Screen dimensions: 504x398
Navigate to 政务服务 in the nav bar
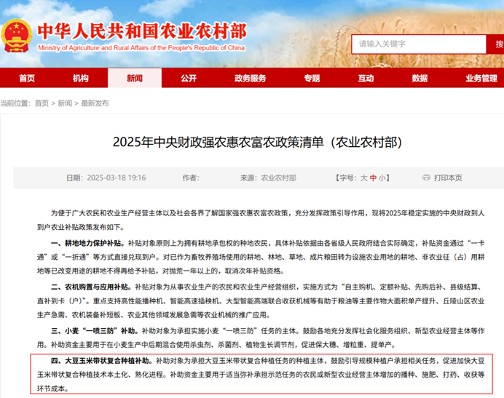(251, 79)
